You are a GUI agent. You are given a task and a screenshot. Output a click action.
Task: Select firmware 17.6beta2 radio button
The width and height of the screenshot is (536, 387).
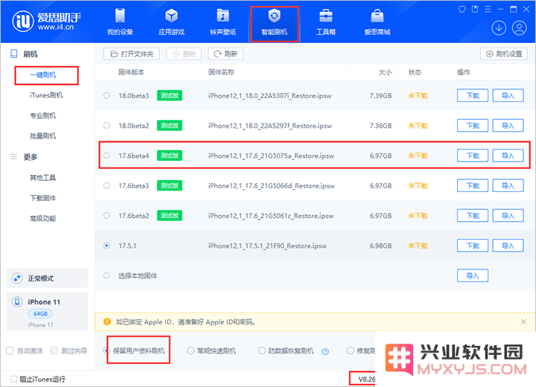pos(106,215)
